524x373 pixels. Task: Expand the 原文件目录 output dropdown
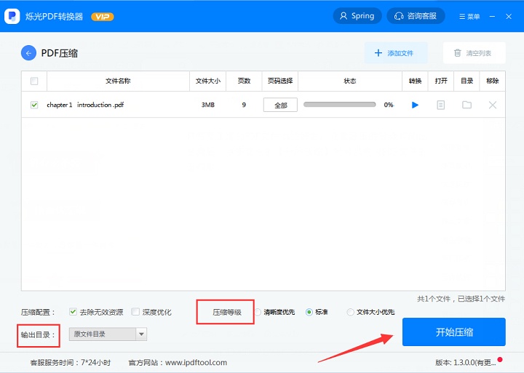tap(141, 334)
